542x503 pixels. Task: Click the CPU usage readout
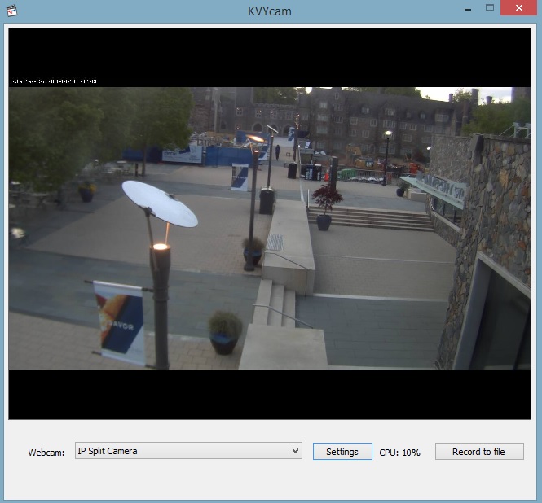pyautogui.click(x=399, y=453)
